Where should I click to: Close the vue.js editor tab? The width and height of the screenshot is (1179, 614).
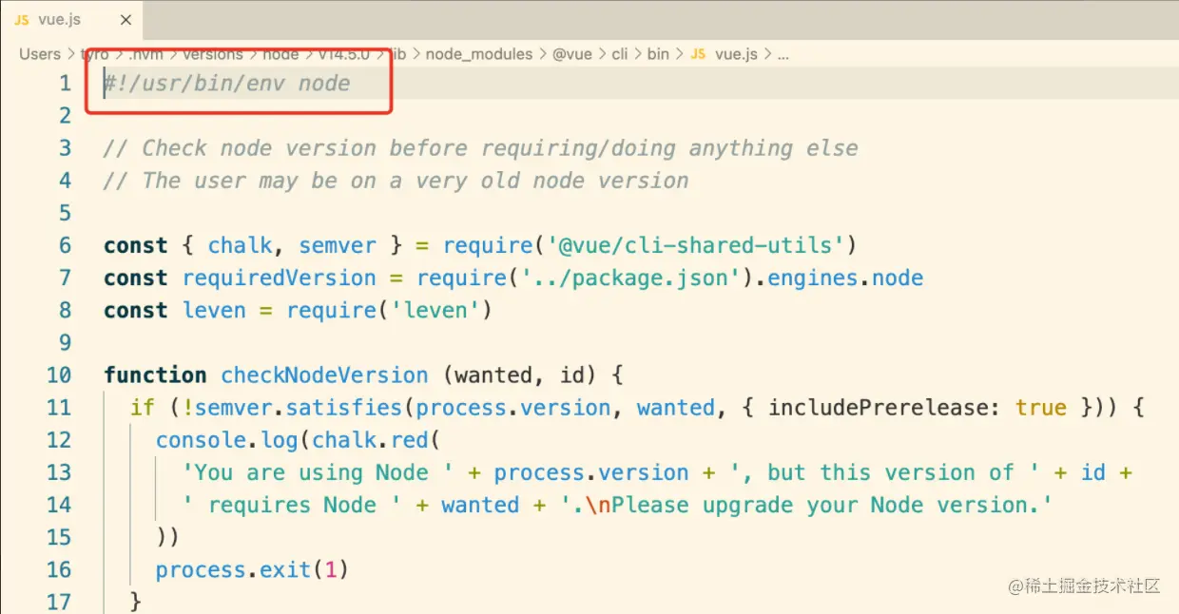point(126,20)
